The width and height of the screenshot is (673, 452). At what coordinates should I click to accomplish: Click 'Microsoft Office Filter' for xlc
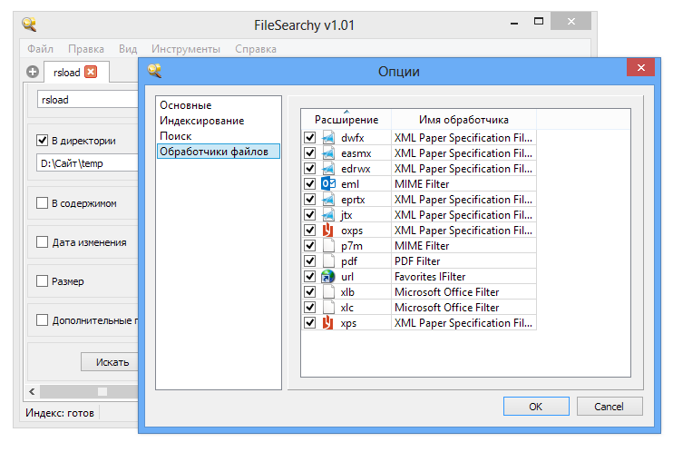pos(447,308)
